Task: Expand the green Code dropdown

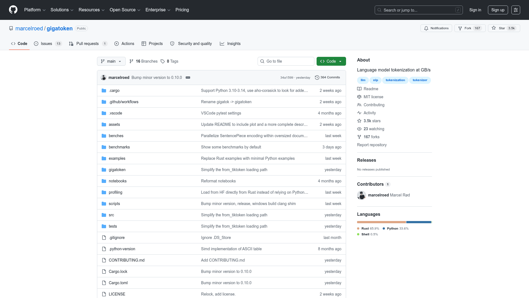Action: (331, 61)
